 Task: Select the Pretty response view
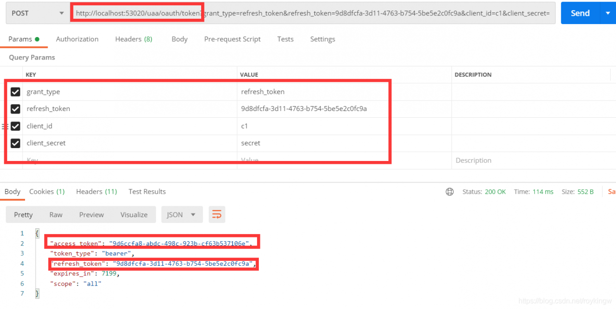tap(23, 215)
